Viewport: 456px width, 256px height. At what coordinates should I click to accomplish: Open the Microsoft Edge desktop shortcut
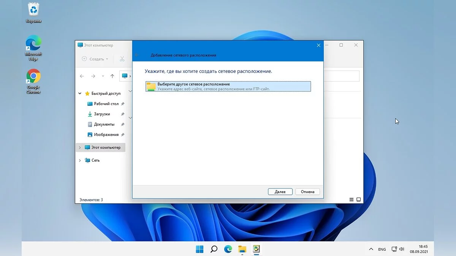(33, 48)
